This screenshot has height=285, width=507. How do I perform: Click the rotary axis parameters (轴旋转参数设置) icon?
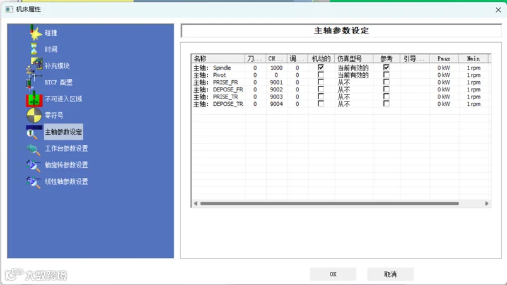click(x=33, y=165)
